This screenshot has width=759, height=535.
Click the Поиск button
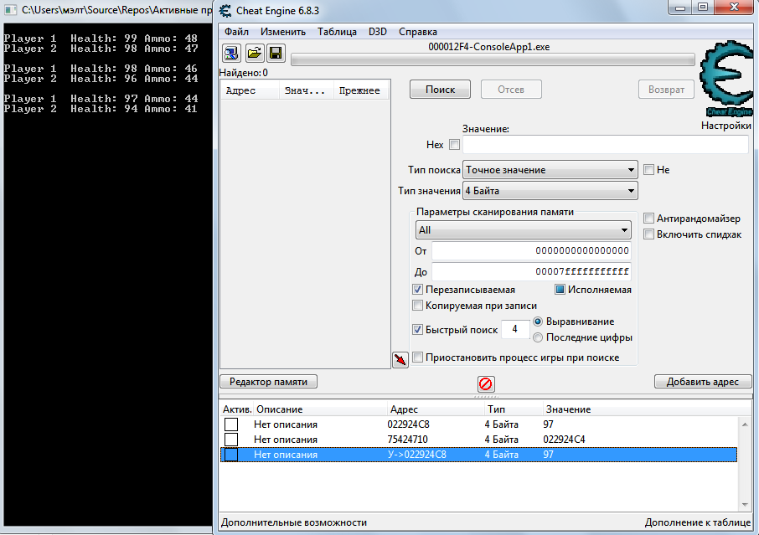[440, 90]
